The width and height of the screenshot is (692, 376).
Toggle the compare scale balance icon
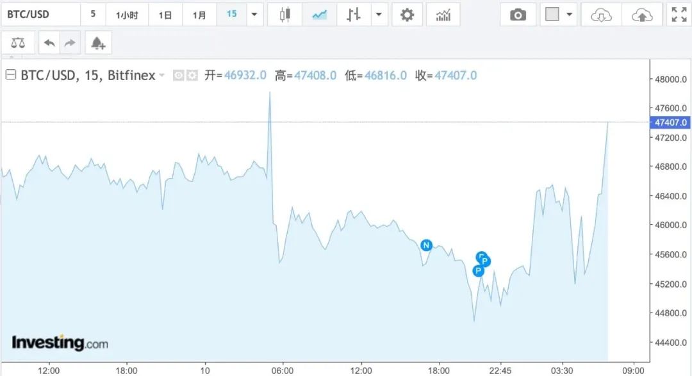click(17, 42)
